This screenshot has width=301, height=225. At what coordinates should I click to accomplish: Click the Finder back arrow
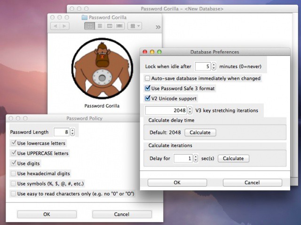[55, 26]
